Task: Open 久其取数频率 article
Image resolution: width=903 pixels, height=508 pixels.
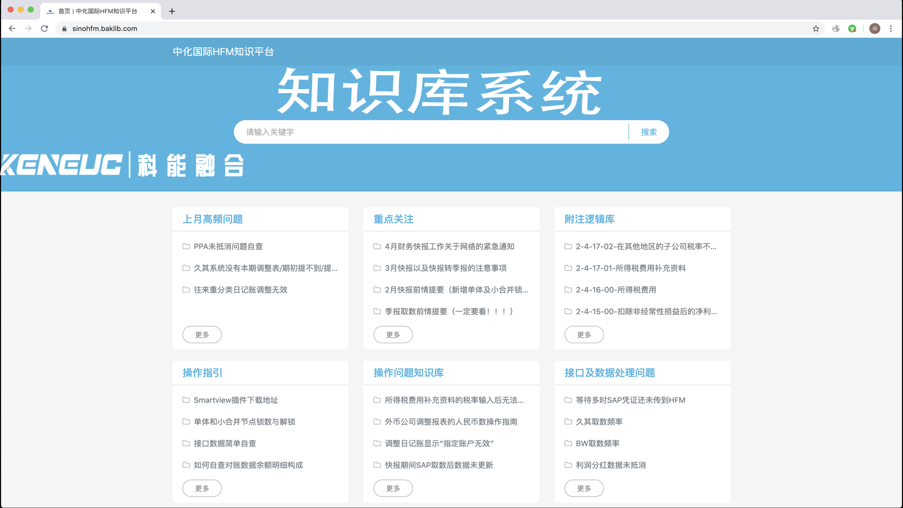Action: pos(599,422)
